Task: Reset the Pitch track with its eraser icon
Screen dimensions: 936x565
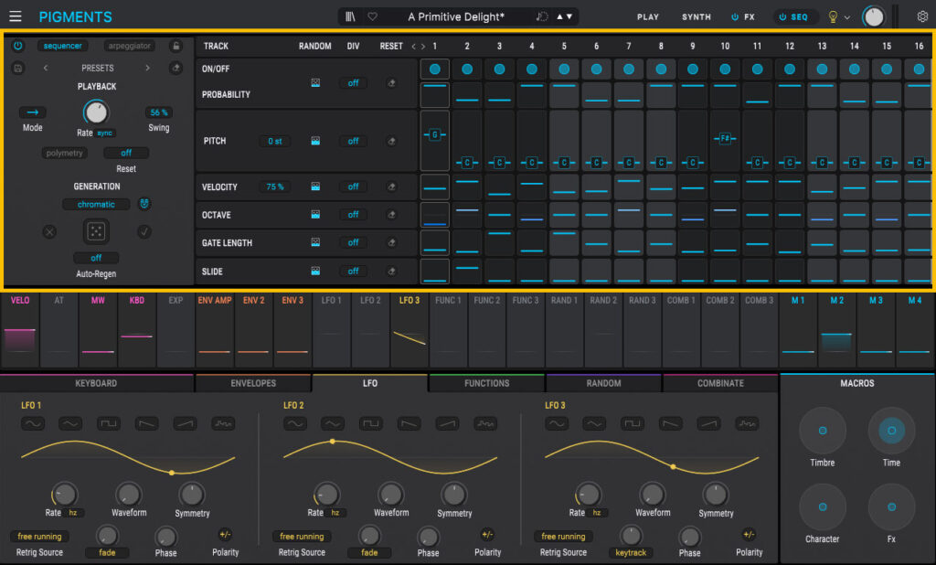Action: pos(391,141)
